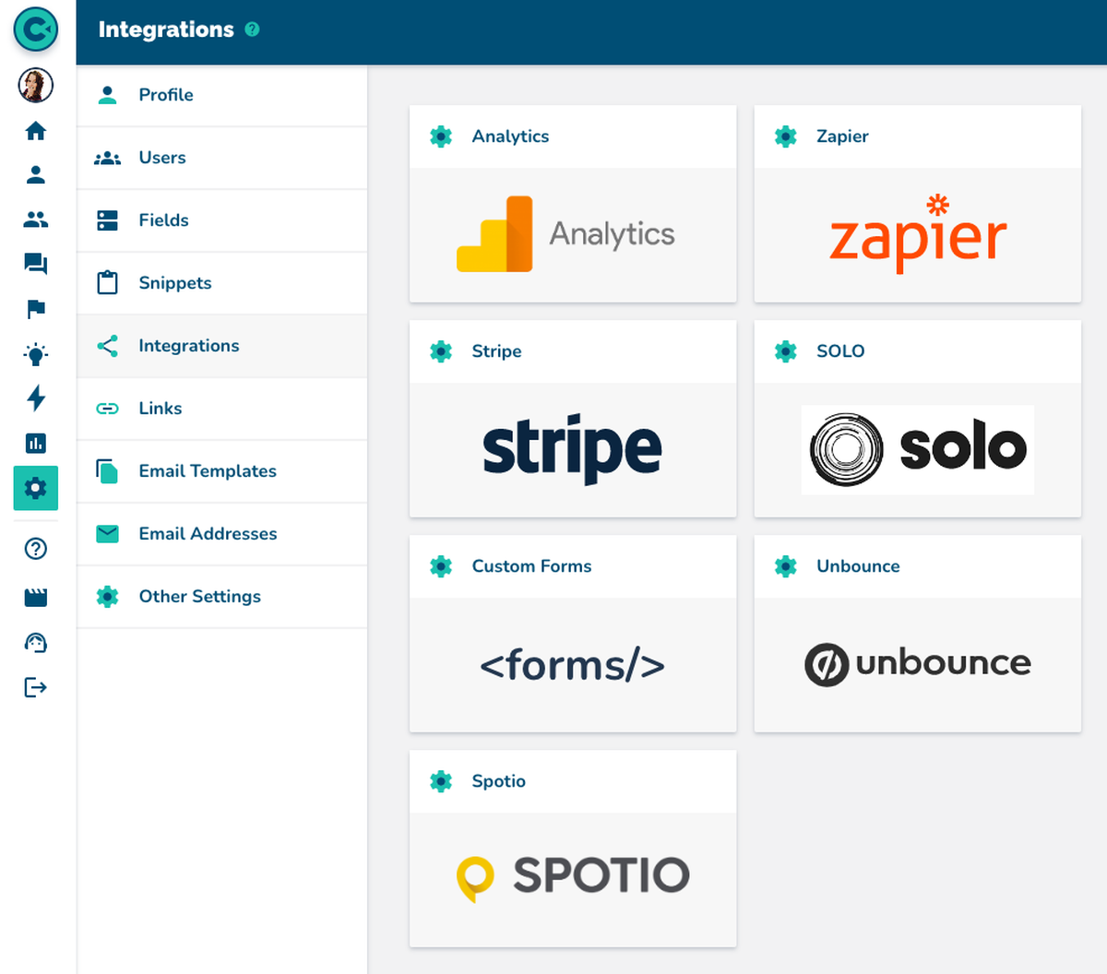Open the Users settings menu item

pyautogui.click(x=221, y=158)
